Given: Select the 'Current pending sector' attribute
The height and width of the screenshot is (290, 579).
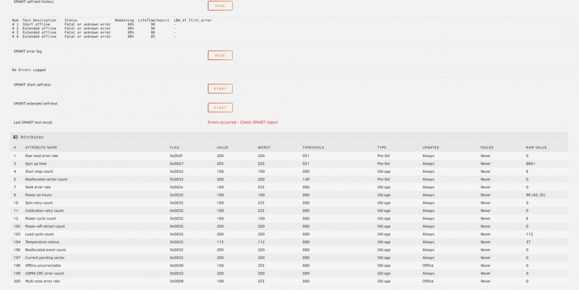Looking at the screenshot, I should tap(45, 258).
